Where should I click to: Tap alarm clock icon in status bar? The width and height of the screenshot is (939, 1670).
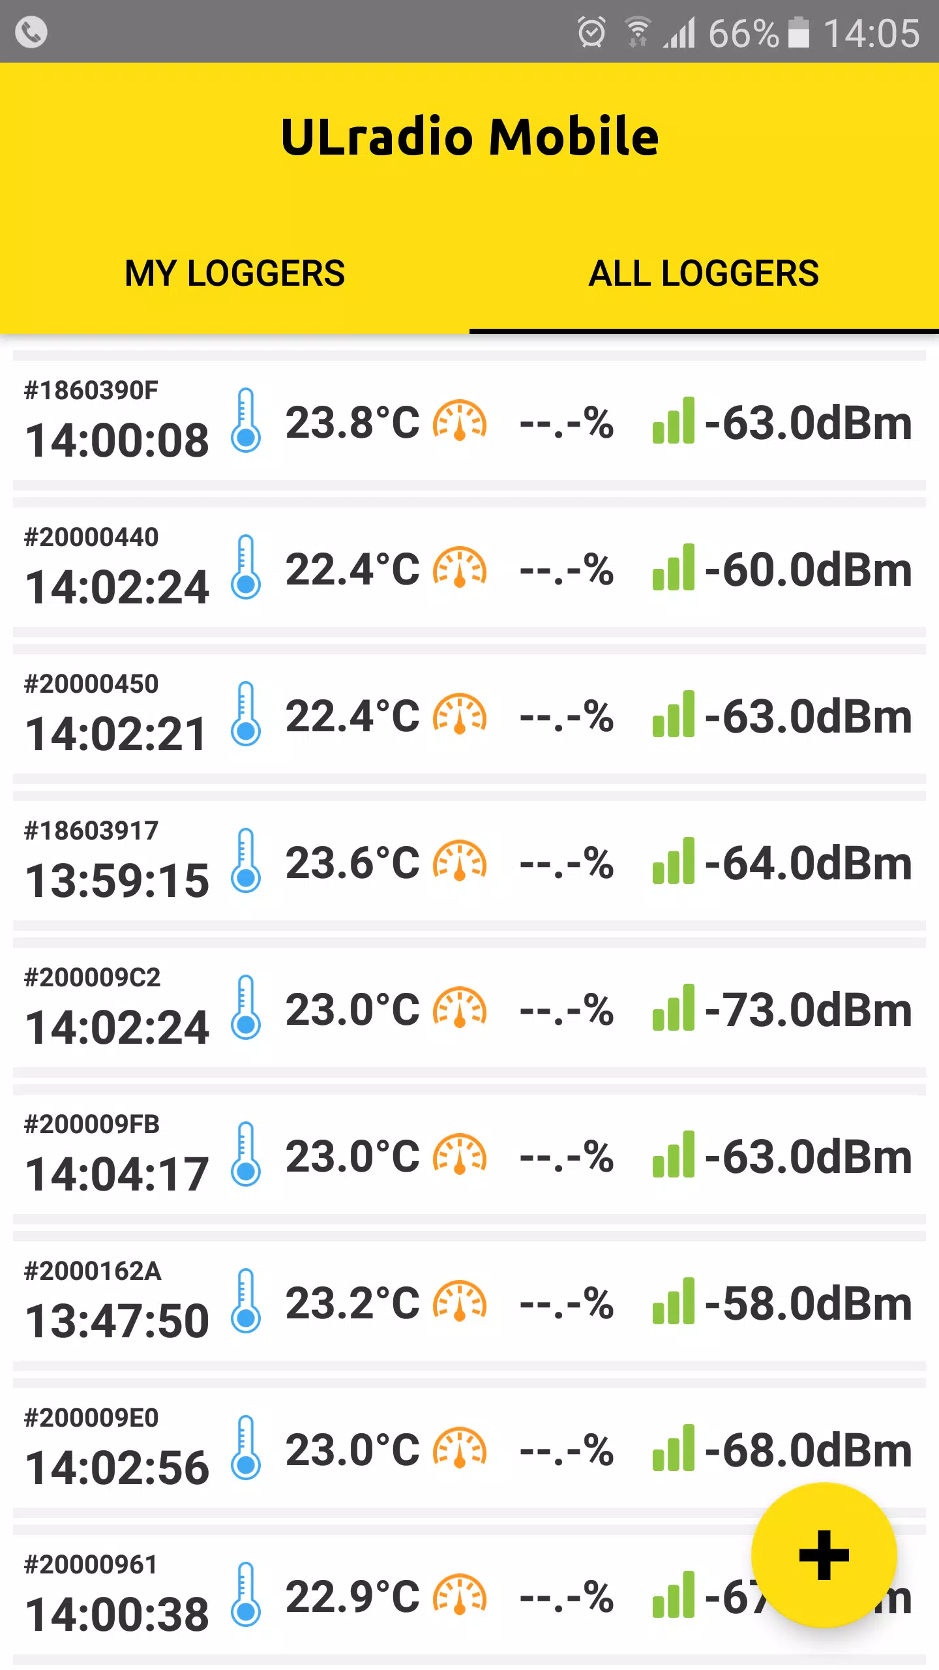(591, 32)
